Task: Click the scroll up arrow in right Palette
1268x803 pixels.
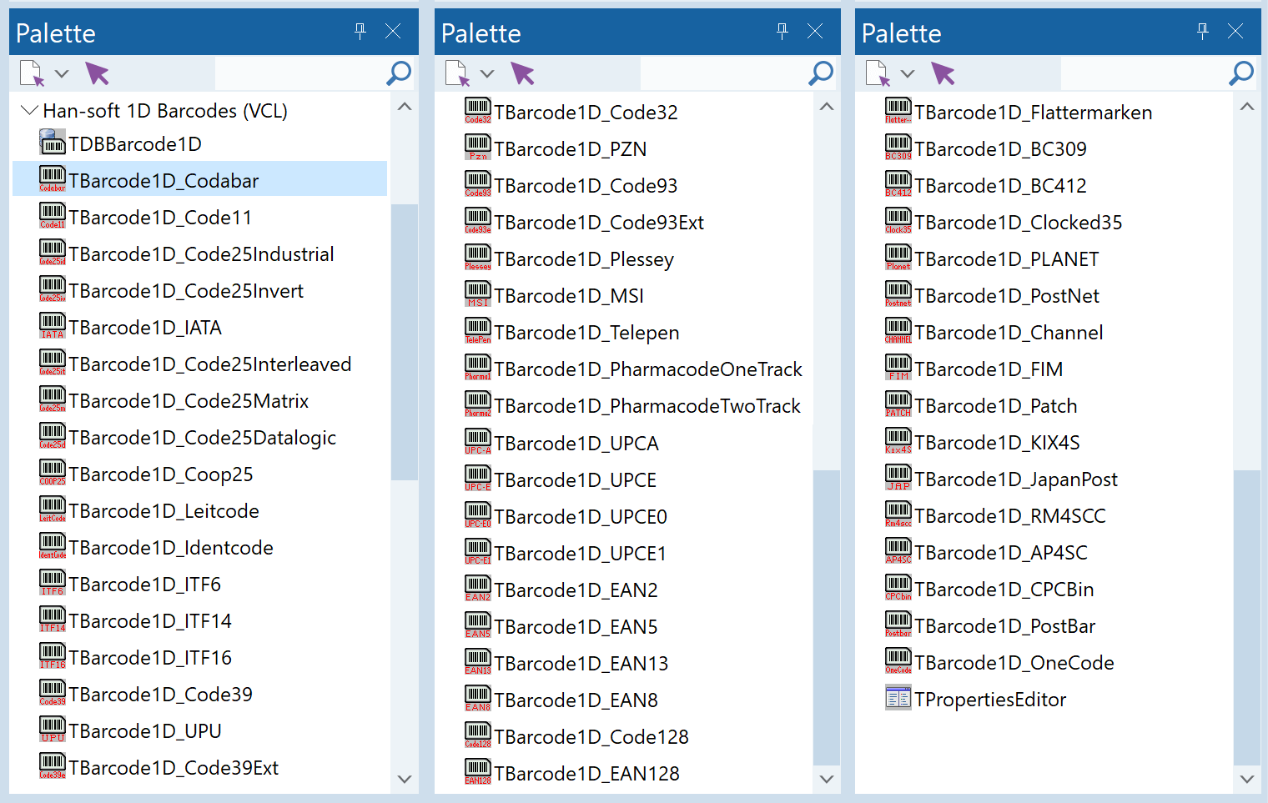Action: [x=1247, y=107]
